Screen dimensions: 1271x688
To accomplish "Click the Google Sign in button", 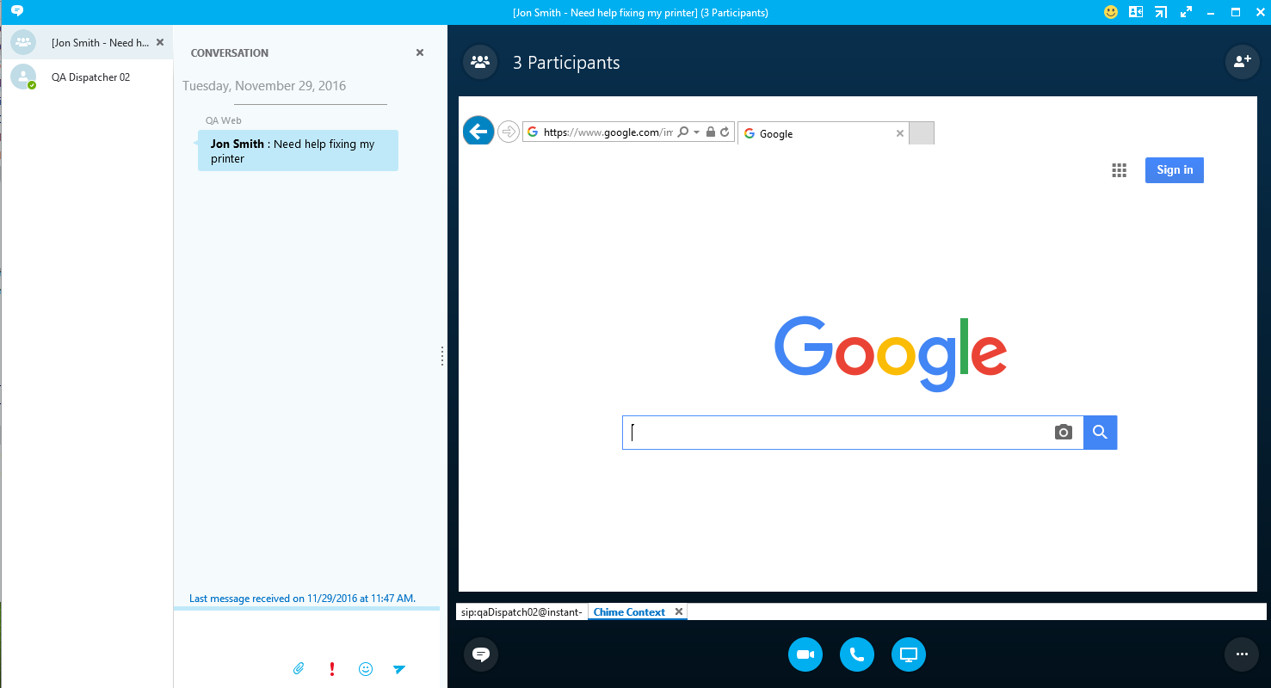I will [1175, 170].
